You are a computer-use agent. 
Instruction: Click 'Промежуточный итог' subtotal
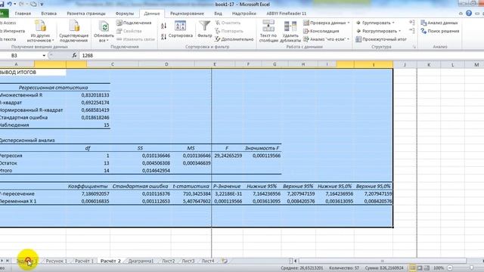(381, 39)
